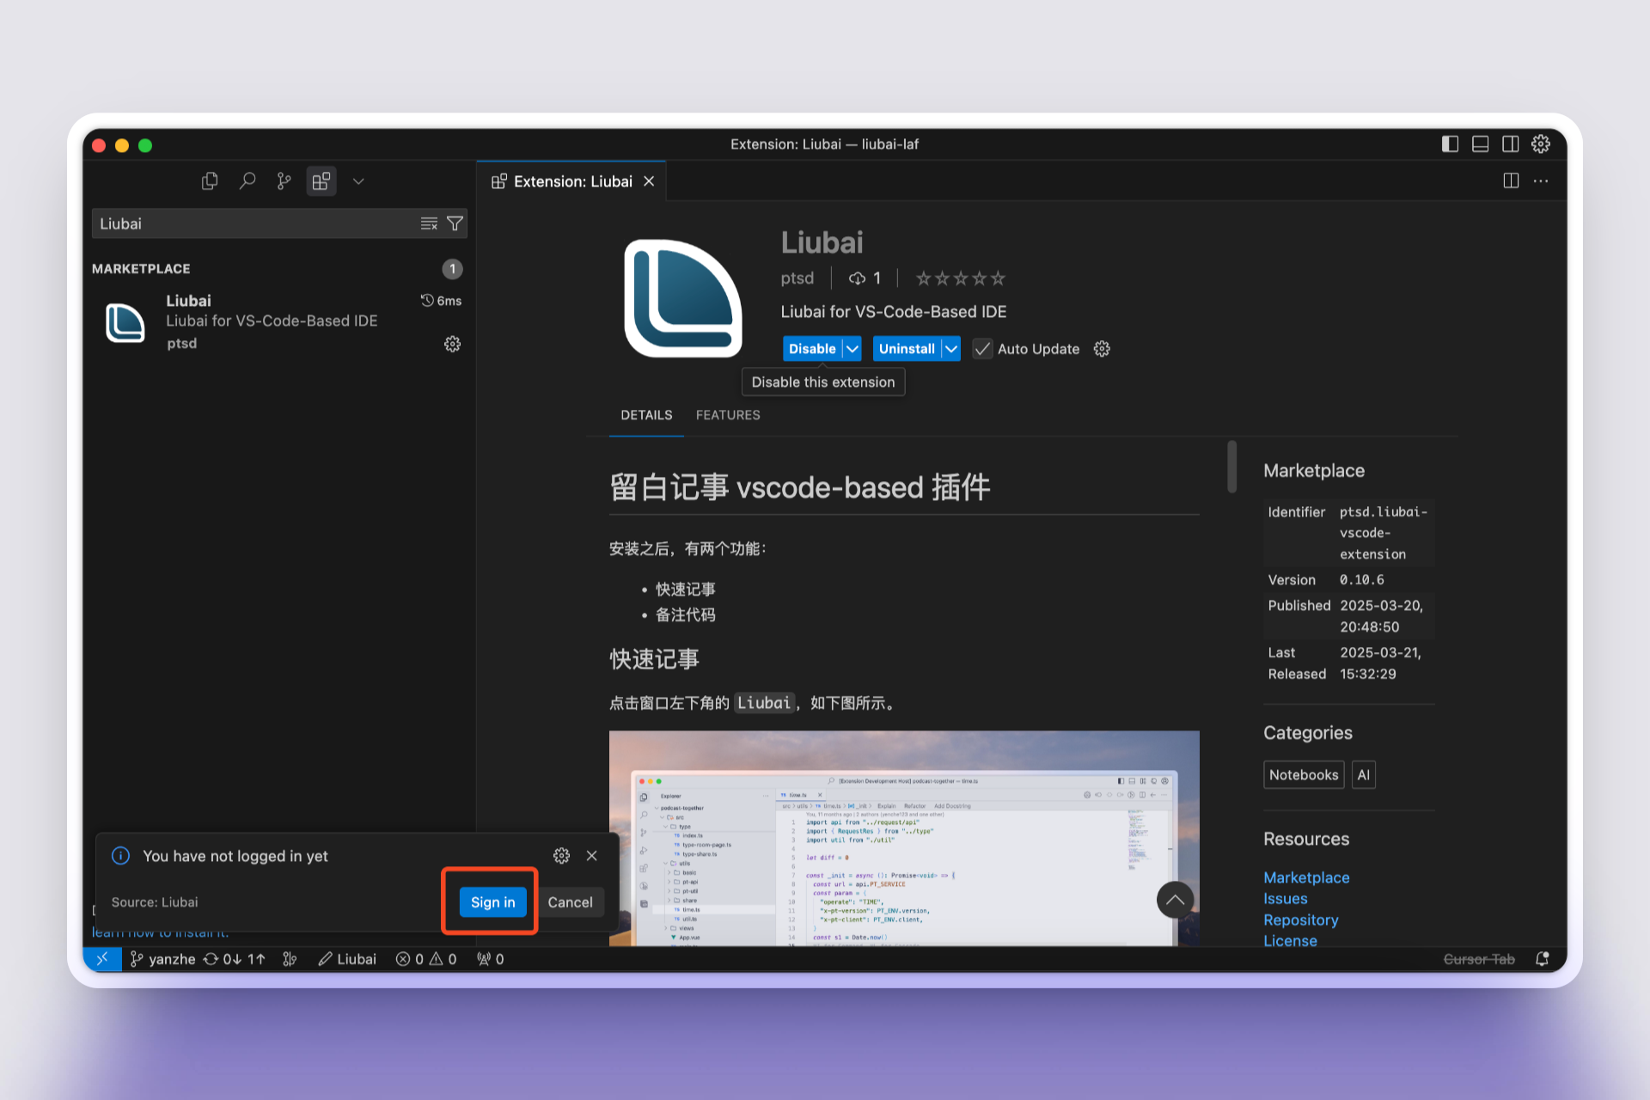Toggle the Auto Update checkbox

coord(982,349)
